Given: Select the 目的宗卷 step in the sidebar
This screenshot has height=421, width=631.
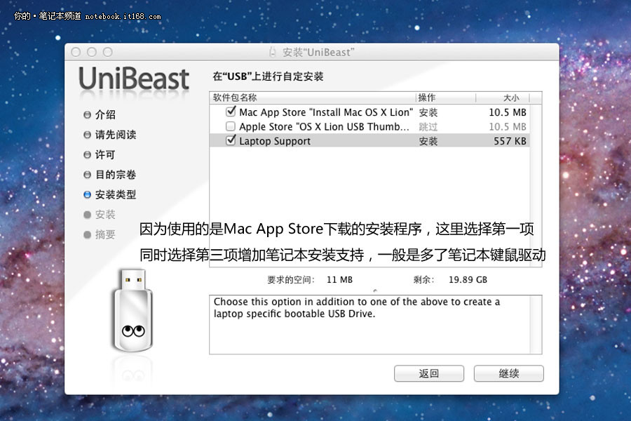Looking at the screenshot, I should [x=109, y=175].
